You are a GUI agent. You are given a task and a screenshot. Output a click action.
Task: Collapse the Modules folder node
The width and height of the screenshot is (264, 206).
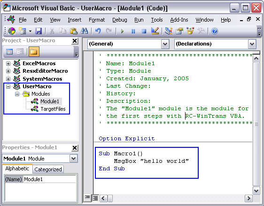click(17, 94)
